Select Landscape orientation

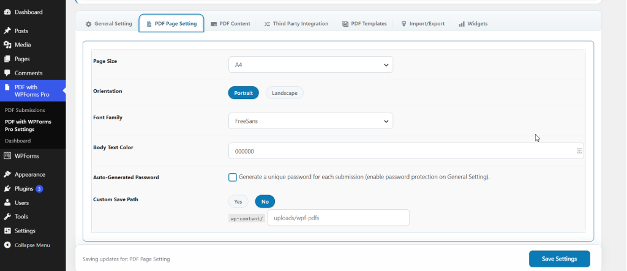click(285, 93)
